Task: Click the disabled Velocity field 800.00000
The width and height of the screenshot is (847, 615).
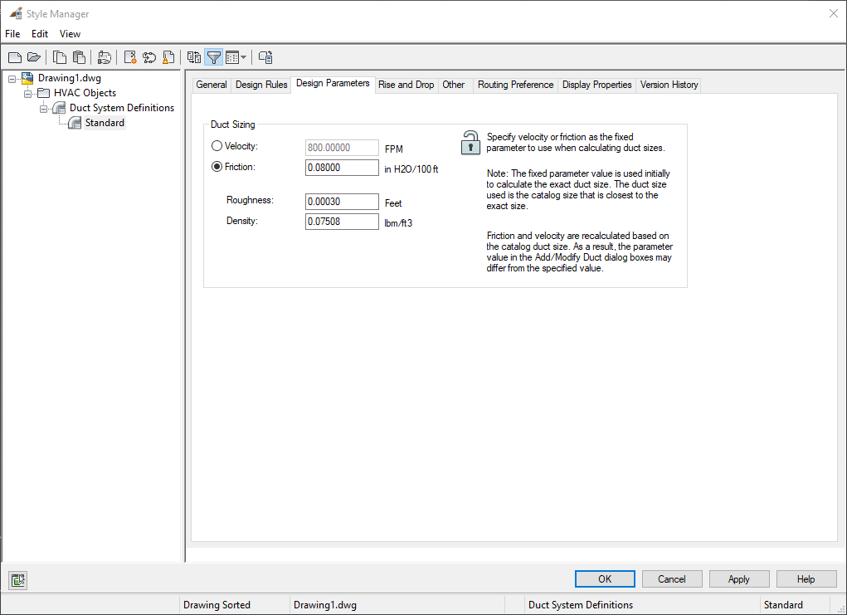Action: tap(342, 148)
